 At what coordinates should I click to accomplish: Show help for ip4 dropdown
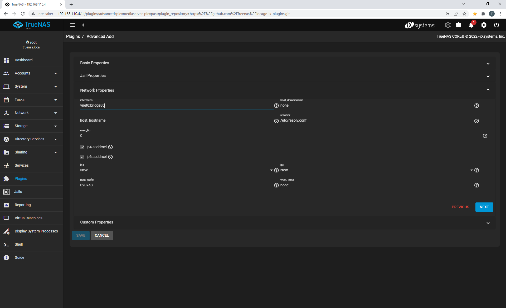[x=276, y=170]
